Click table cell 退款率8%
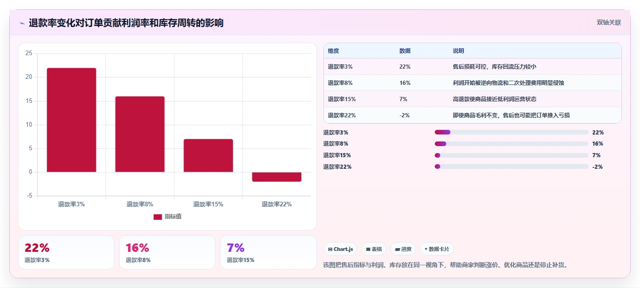Image resolution: width=640 pixels, height=288 pixels. (340, 83)
